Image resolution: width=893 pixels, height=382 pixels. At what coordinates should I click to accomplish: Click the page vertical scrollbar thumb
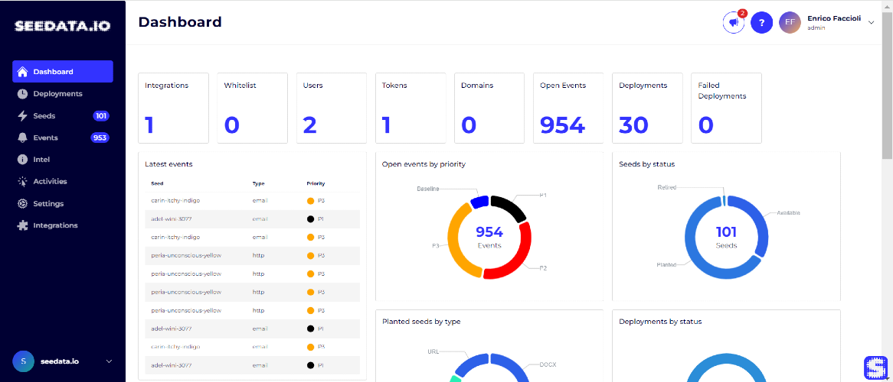click(887, 86)
